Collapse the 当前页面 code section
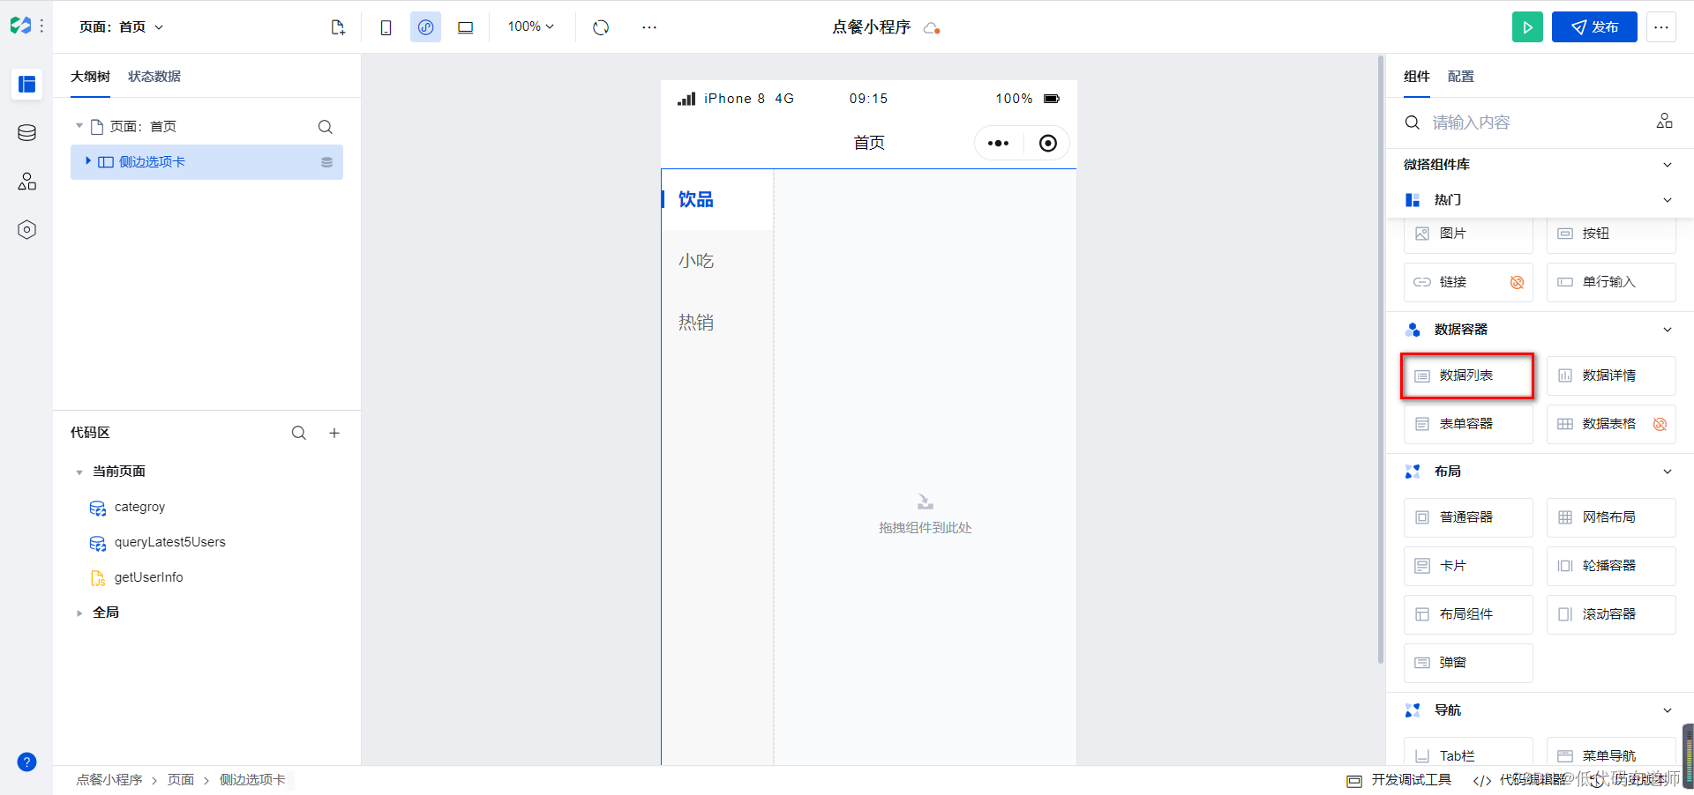Image resolution: width=1694 pixels, height=795 pixels. (x=79, y=472)
